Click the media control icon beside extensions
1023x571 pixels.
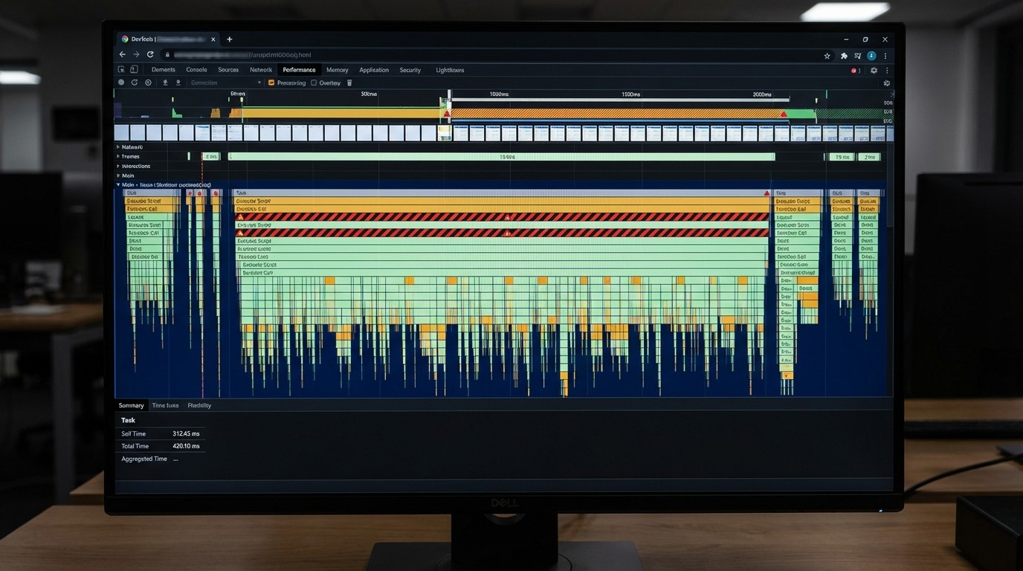point(858,56)
